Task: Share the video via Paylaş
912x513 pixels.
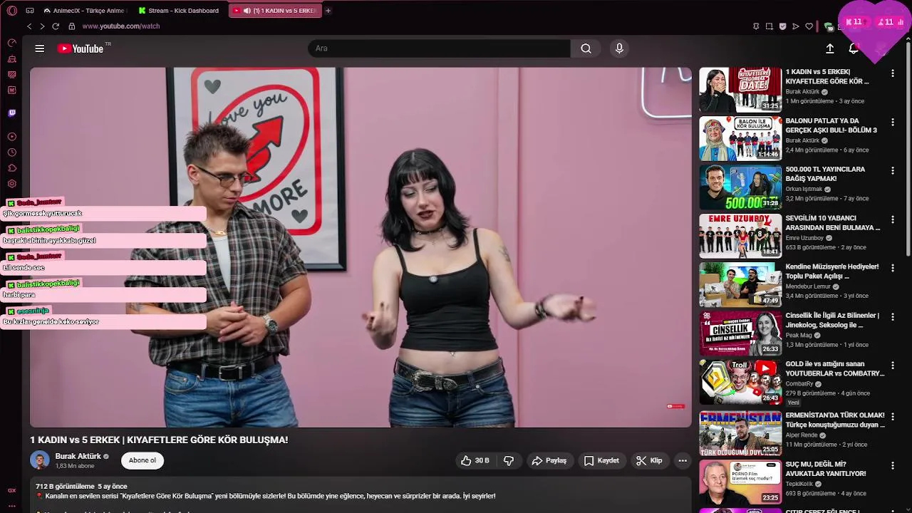Action: pyautogui.click(x=549, y=461)
